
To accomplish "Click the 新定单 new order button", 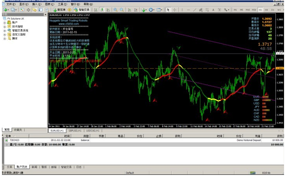I will 59,10.
